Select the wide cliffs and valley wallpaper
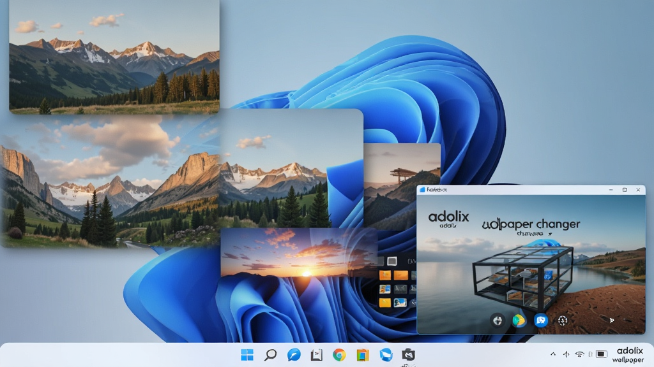 point(110,182)
